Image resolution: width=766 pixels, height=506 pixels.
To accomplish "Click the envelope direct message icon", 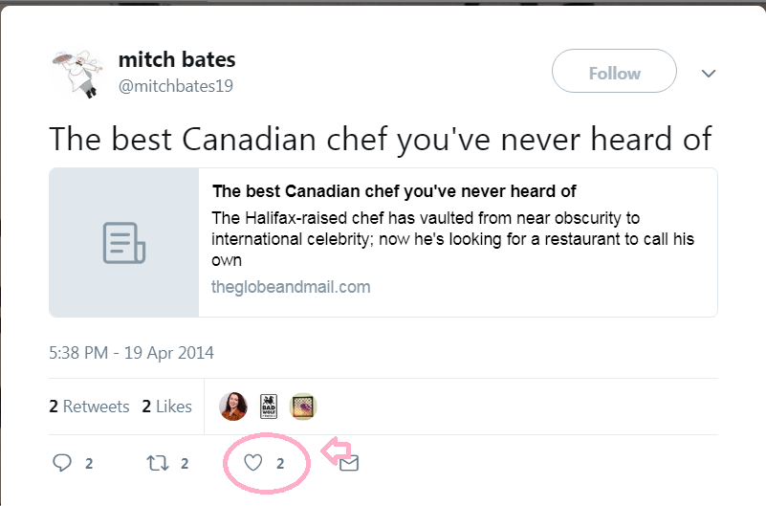I will [x=349, y=464].
